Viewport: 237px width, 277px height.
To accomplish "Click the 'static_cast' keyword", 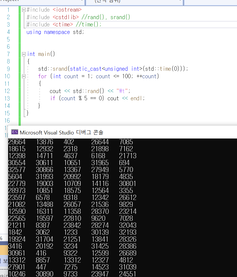I will point(86,69).
